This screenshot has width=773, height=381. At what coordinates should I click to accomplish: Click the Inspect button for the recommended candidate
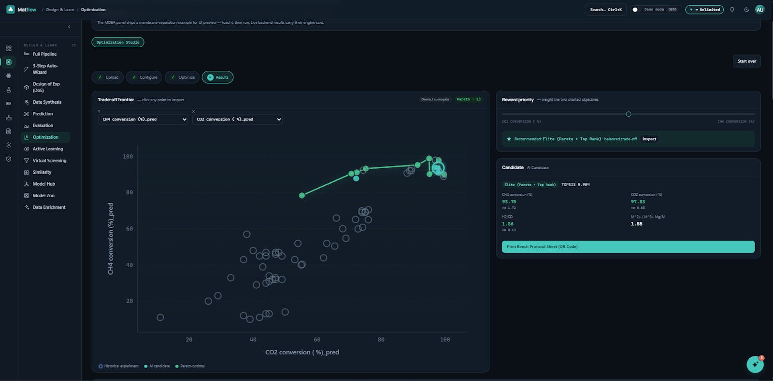[x=649, y=139]
